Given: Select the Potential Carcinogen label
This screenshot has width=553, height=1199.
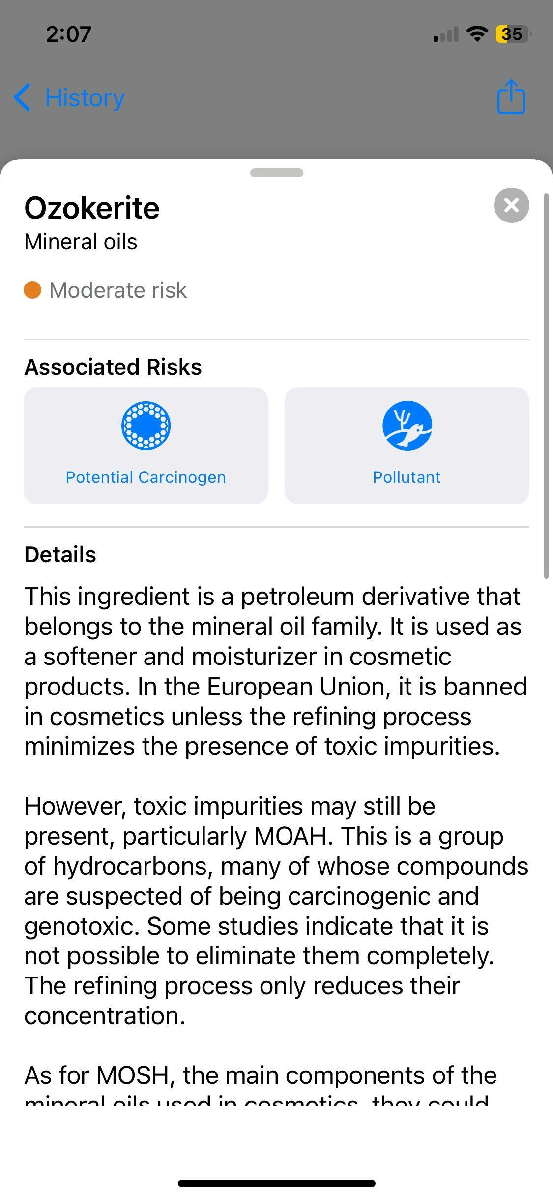Looking at the screenshot, I should pos(146,477).
